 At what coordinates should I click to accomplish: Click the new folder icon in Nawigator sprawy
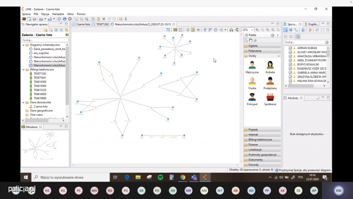tap(45, 30)
